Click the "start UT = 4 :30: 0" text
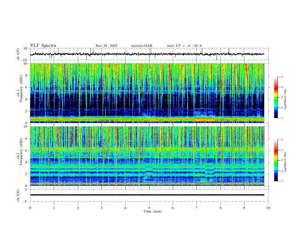 [x=184, y=46]
